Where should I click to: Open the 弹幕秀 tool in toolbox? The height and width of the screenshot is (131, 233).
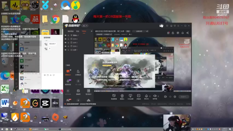point(78,92)
